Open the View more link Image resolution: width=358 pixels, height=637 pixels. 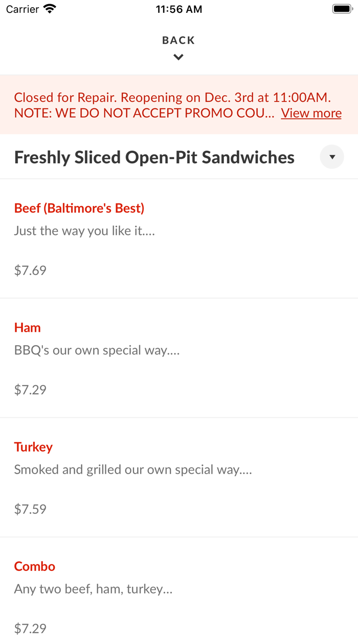(311, 113)
